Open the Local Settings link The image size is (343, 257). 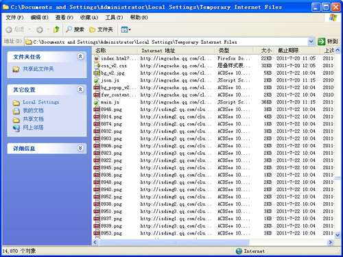41,102
